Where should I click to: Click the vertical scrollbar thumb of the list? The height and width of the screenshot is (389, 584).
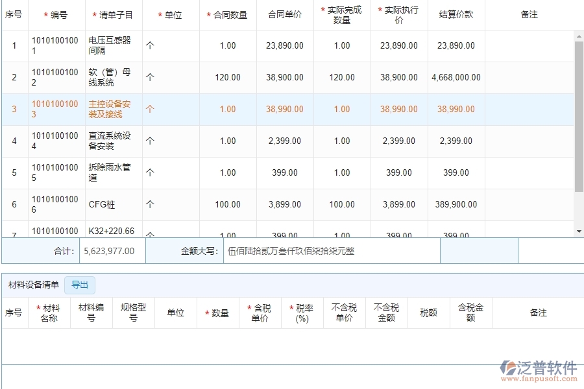pos(579,117)
